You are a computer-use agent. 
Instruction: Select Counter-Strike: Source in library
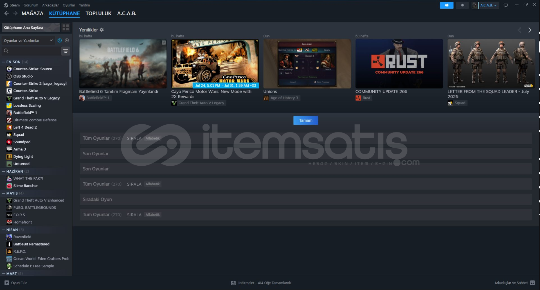click(x=33, y=69)
